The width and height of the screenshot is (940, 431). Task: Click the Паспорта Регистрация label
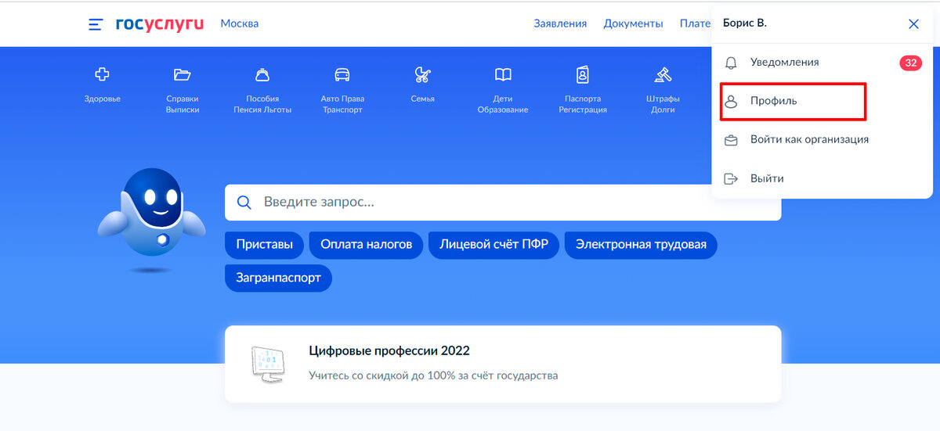583,104
